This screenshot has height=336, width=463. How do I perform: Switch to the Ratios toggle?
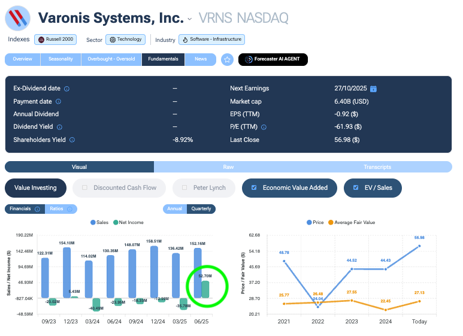point(61,209)
